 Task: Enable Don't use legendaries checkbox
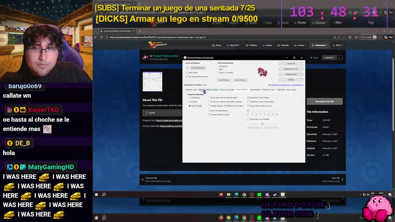[x=210, y=110]
